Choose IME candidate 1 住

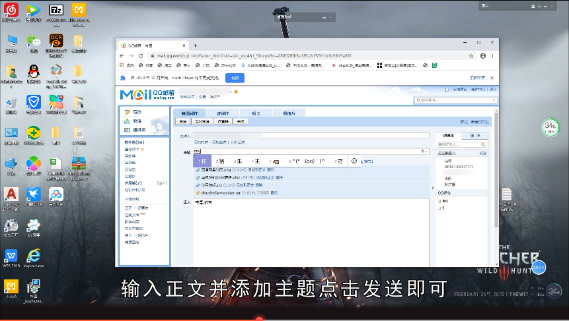click(202, 161)
